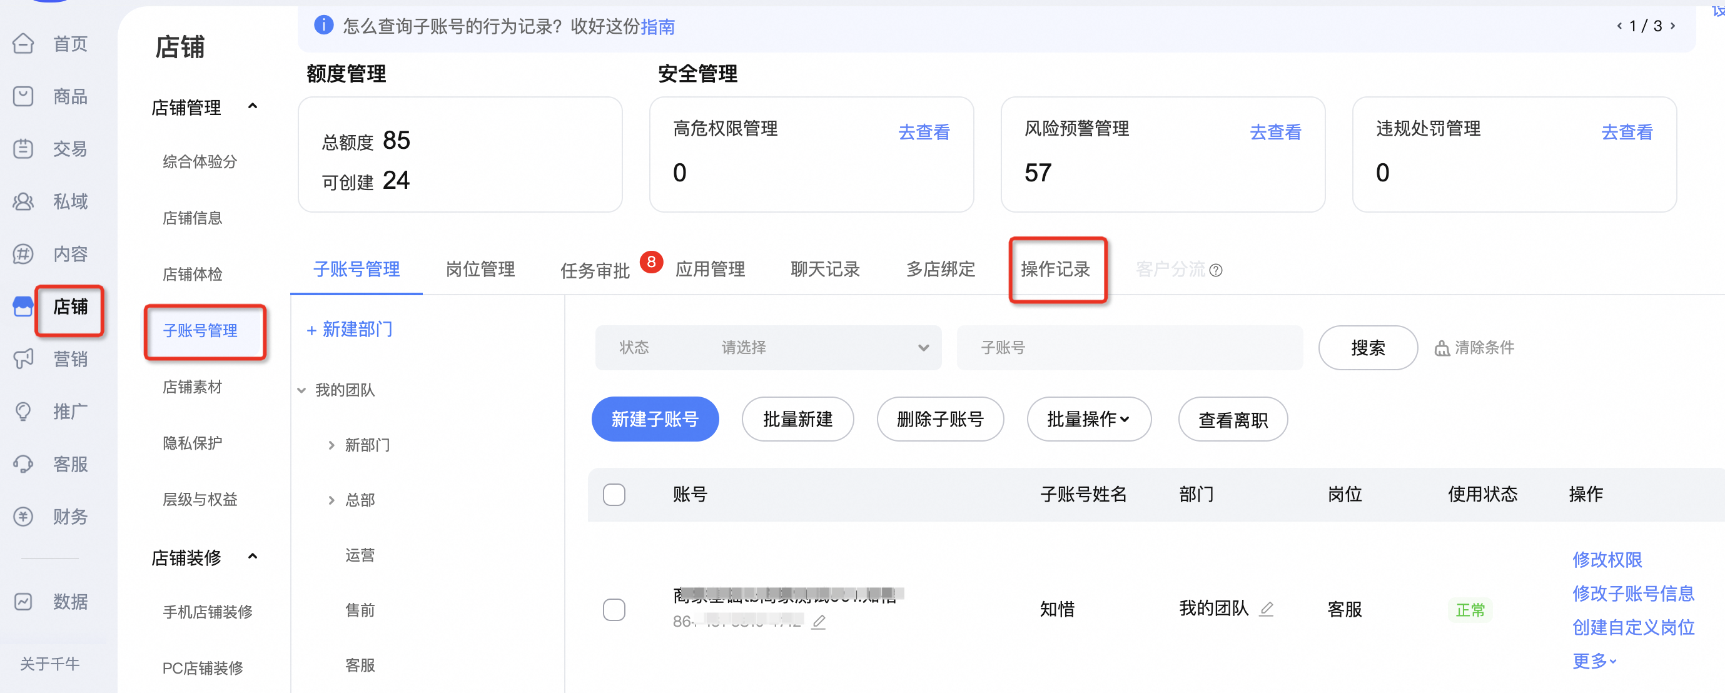Open the 数据 chart icon

point(23,601)
